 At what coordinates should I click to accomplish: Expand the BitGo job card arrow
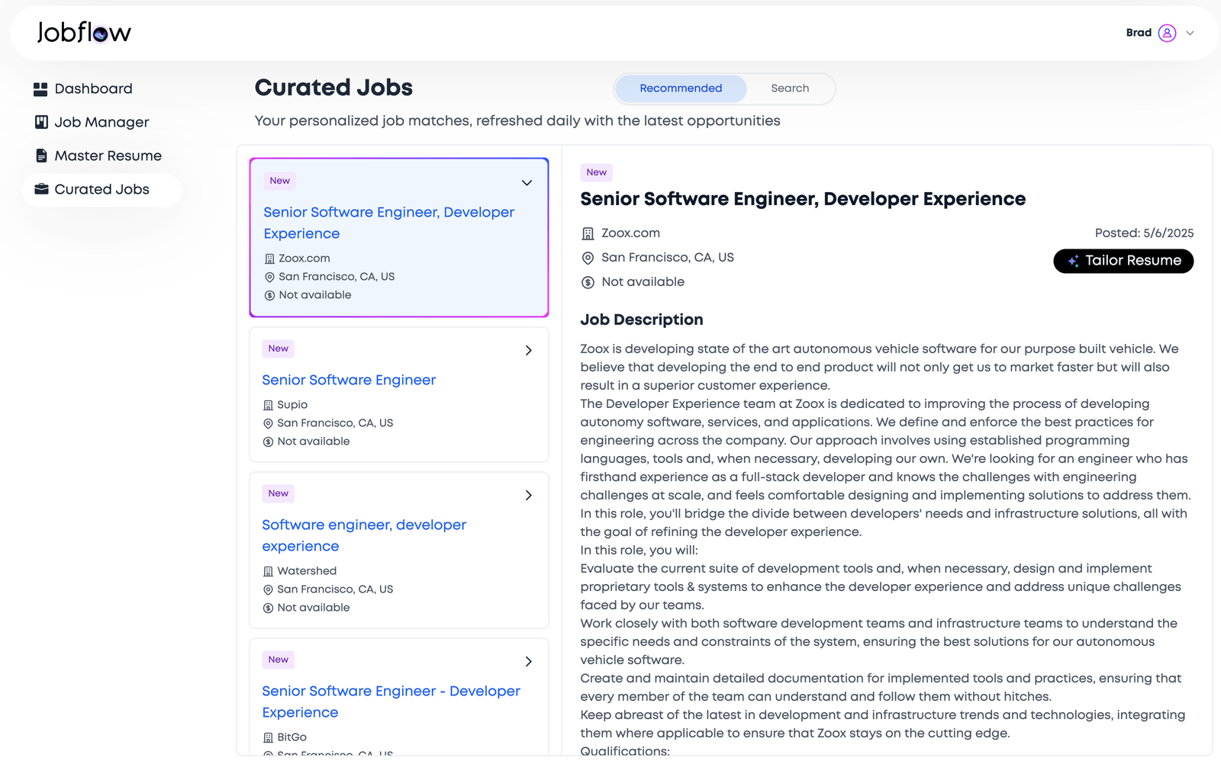pyautogui.click(x=528, y=661)
